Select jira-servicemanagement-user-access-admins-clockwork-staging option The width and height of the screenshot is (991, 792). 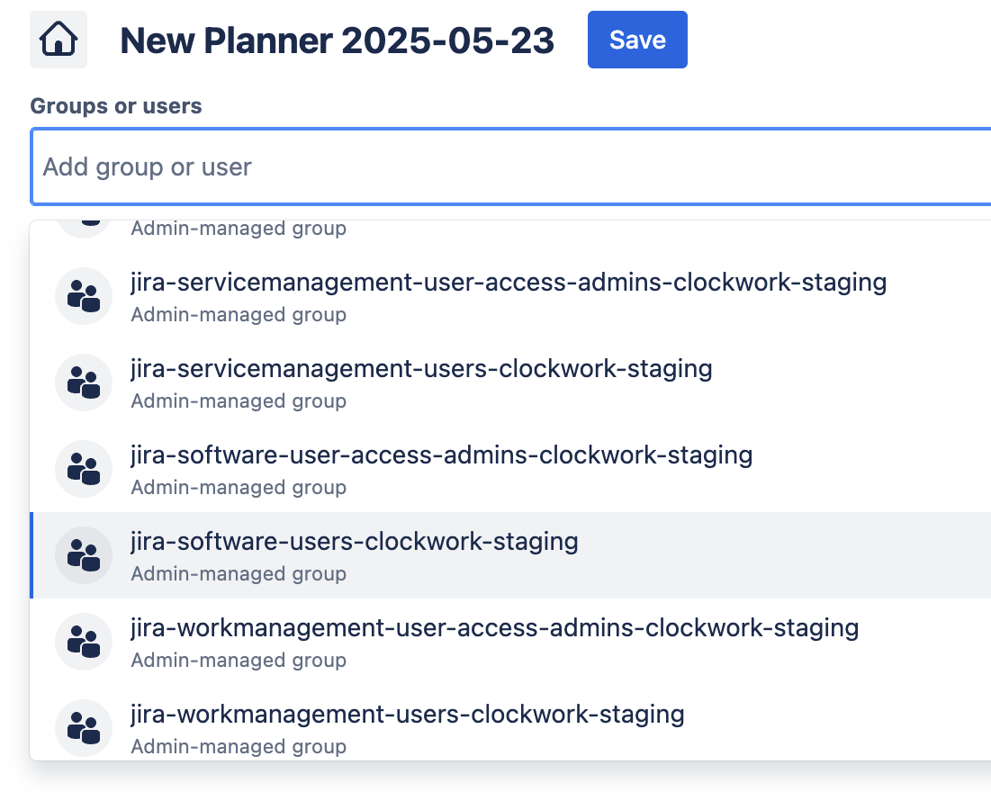pyautogui.click(x=509, y=283)
